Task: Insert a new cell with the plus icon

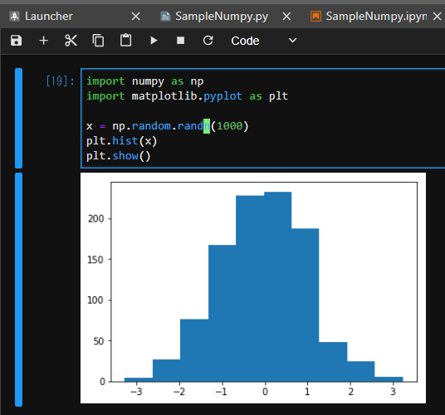Action: [x=43, y=41]
